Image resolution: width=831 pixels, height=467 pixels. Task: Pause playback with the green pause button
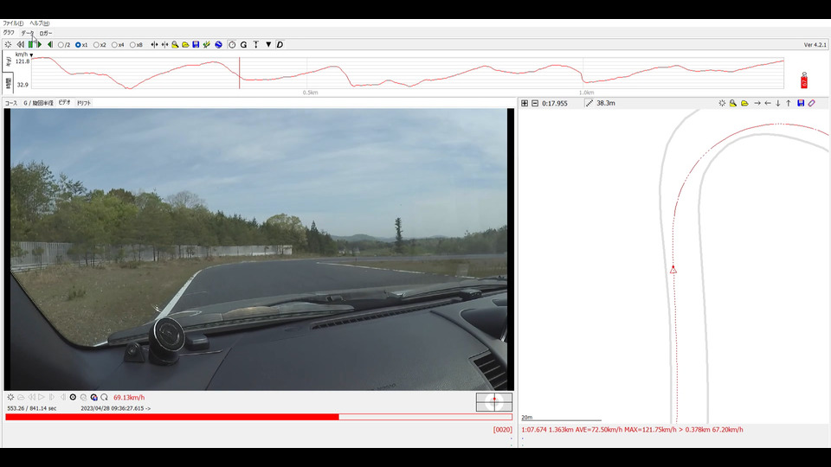[x=31, y=44]
